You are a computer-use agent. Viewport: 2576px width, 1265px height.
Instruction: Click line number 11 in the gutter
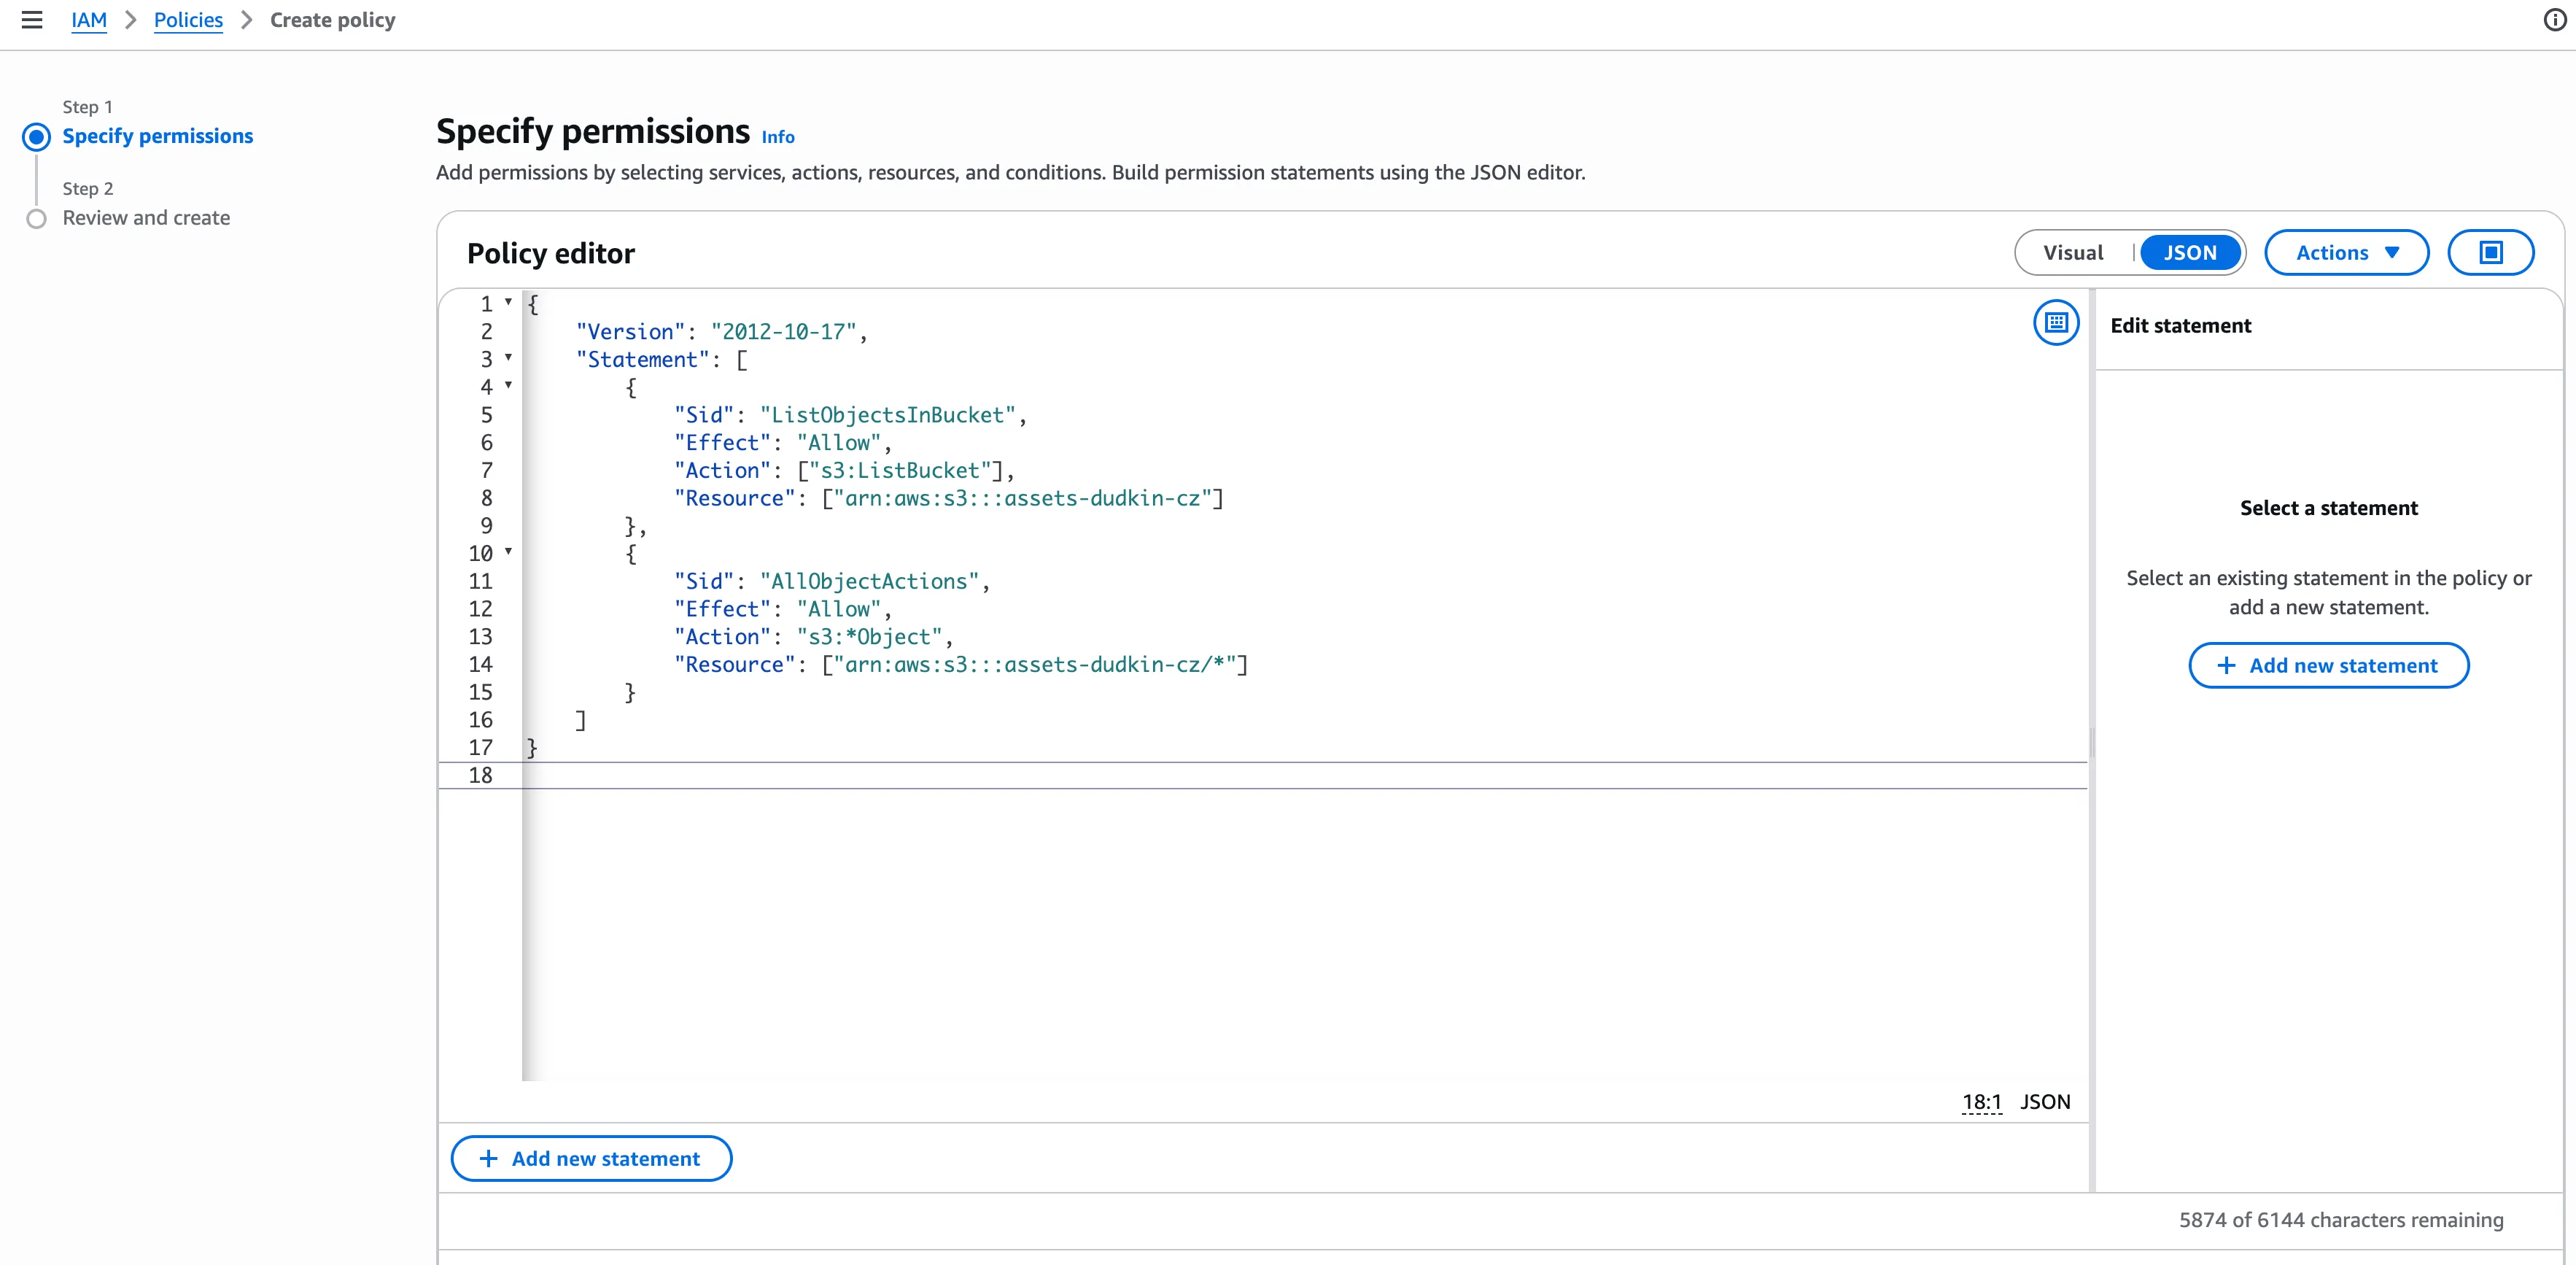pyautogui.click(x=480, y=581)
